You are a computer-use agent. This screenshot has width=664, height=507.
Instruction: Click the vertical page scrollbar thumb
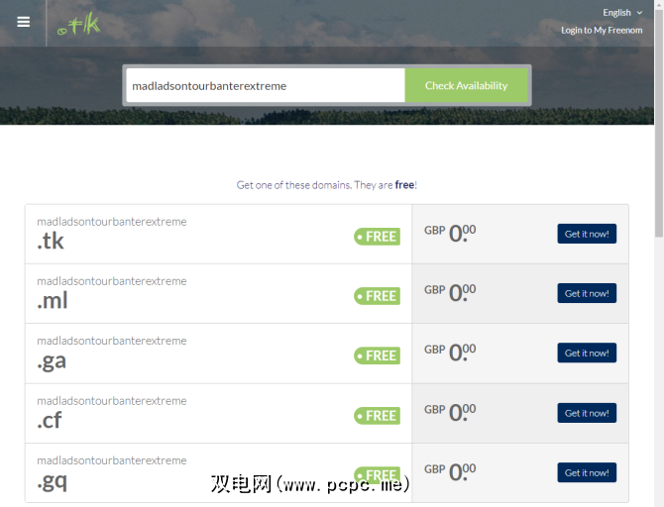click(x=659, y=123)
